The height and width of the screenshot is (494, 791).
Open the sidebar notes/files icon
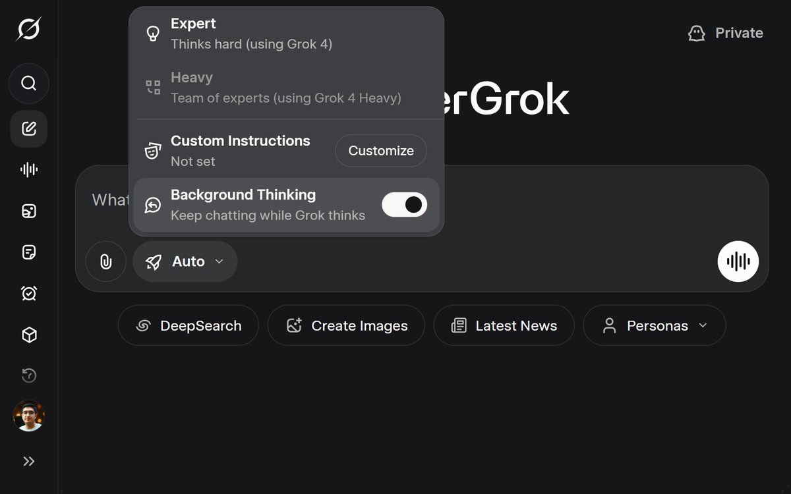click(28, 252)
